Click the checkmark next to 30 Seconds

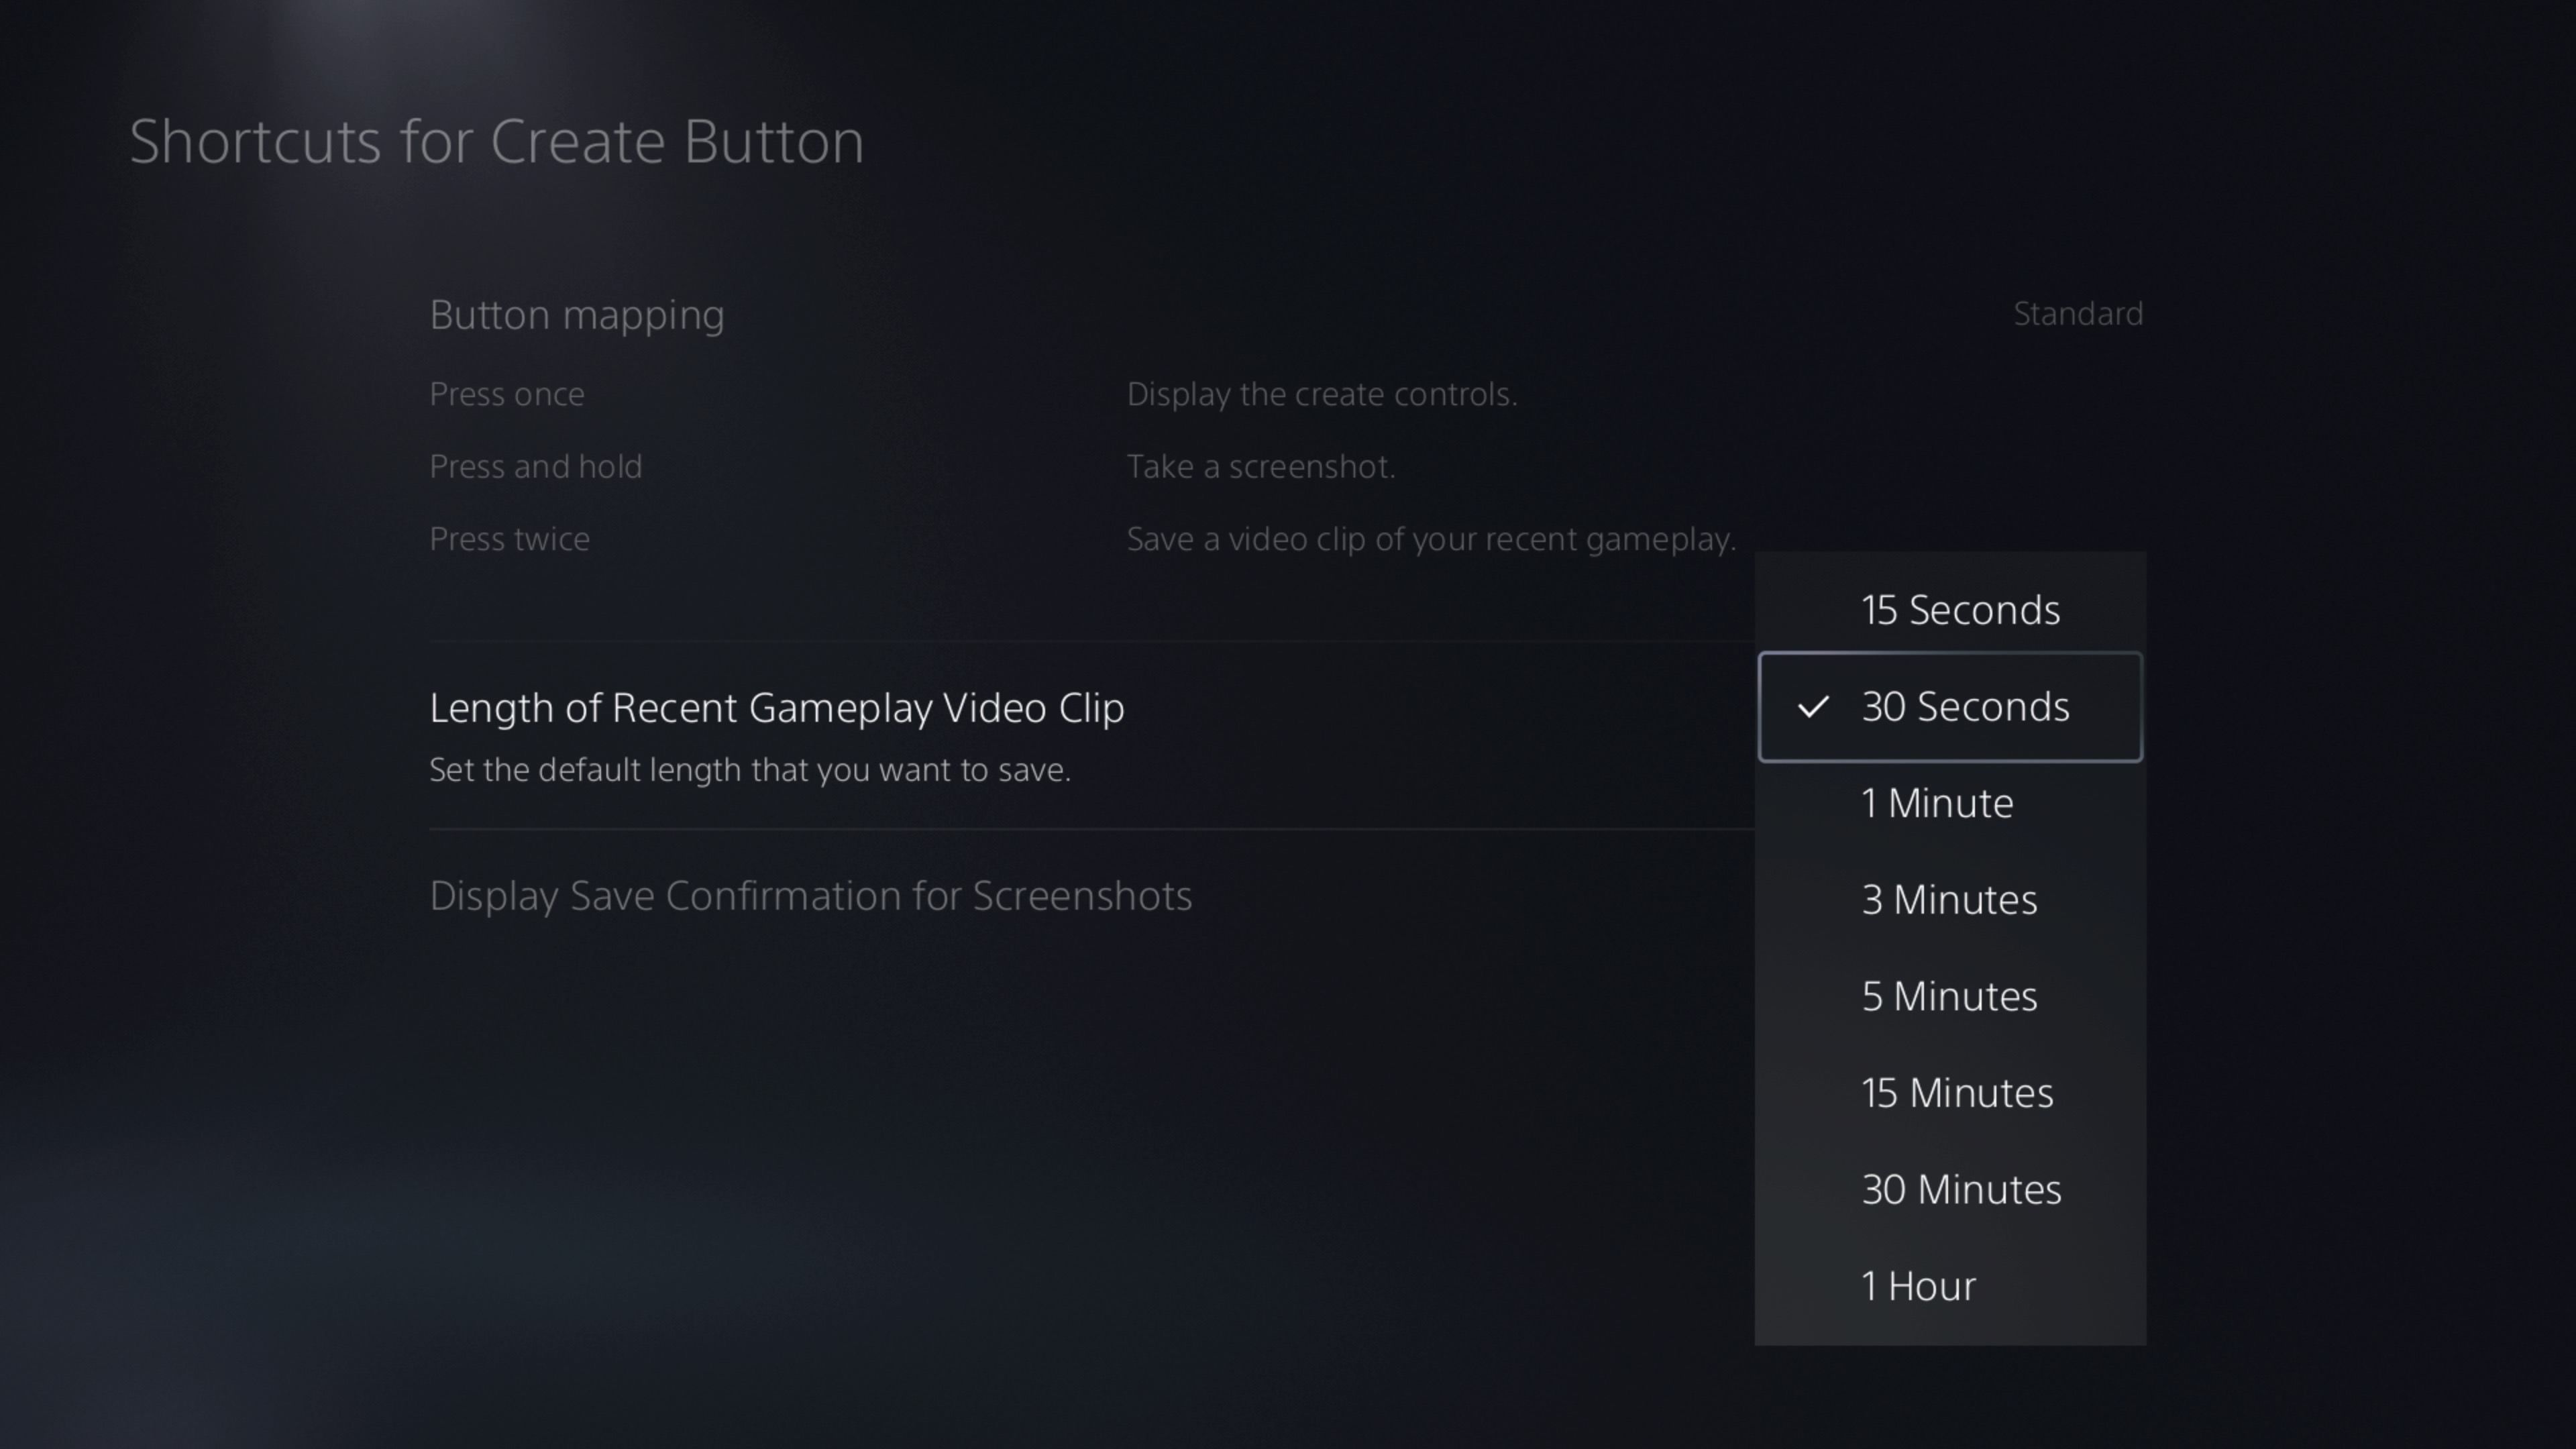click(x=1812, y=706)
